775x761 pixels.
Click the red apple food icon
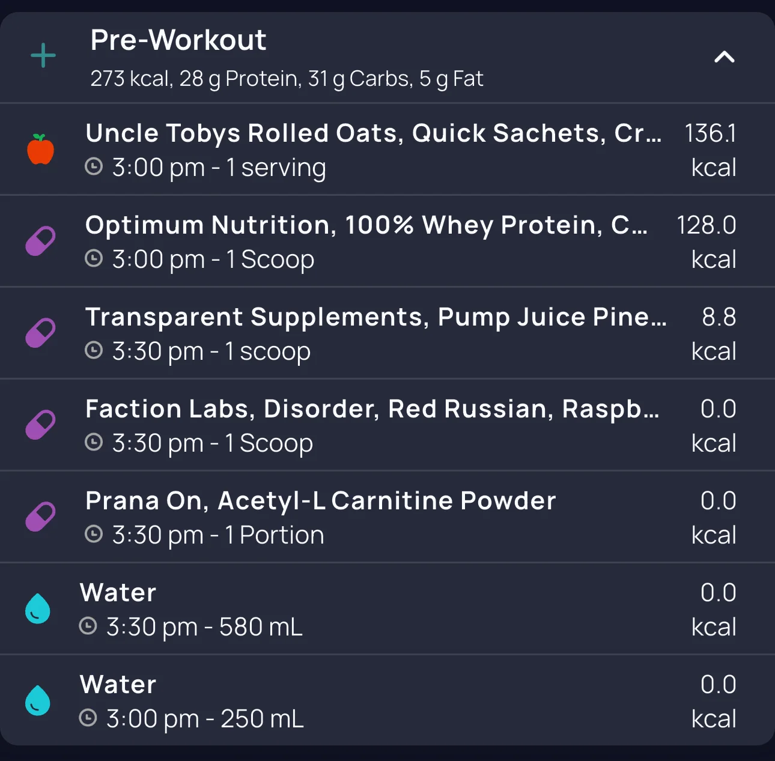(41, 150)
